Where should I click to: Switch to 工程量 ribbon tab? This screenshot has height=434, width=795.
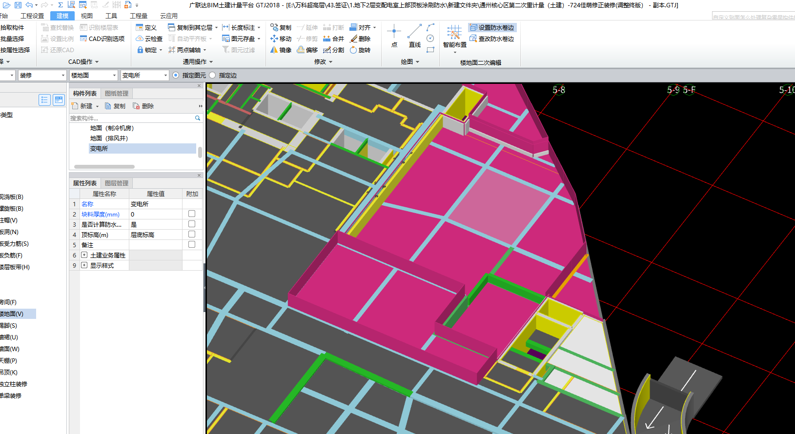pyautogui.click(x=139, y=16)
